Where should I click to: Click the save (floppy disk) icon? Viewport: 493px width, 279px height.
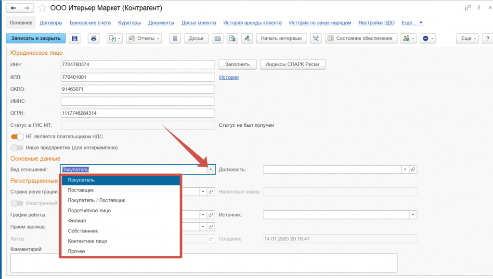coord(75,38)
